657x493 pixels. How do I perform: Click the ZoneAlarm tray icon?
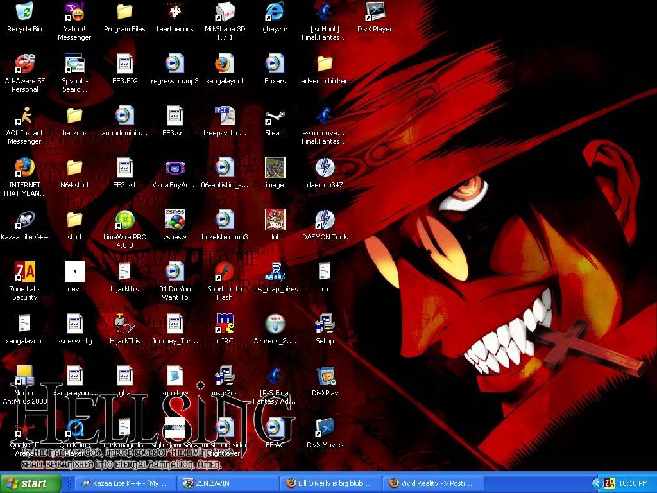point(610,483)
